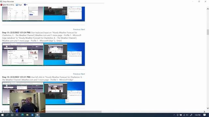Open the partially visible top screenshot thumbnail
The image size is (209, 117).
43,14
